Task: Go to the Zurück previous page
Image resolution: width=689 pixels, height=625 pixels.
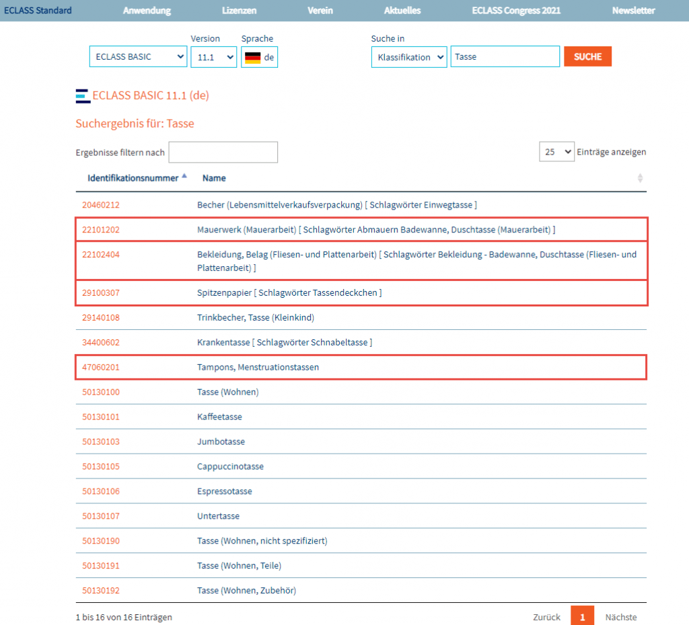Action: [x=546, y=617]
